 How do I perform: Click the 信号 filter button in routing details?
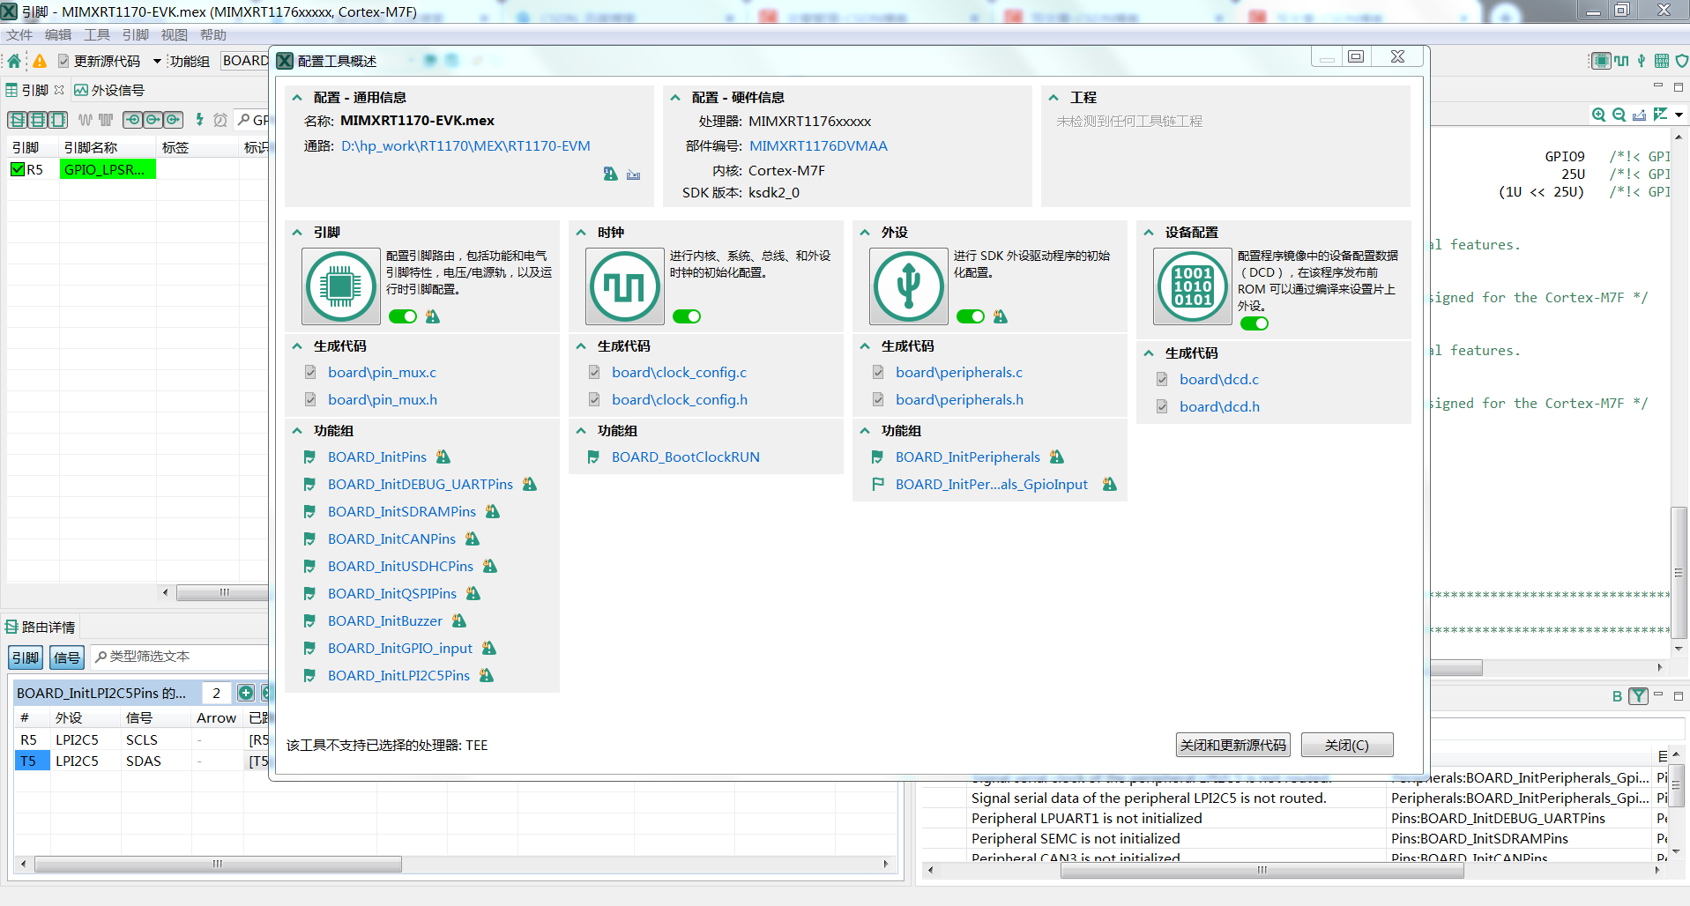coord(67,657)
